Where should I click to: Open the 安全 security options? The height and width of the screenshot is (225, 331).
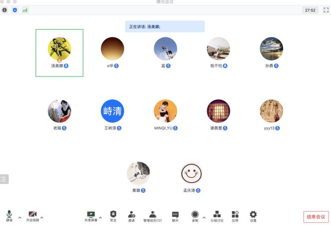(x=113, y=216)
